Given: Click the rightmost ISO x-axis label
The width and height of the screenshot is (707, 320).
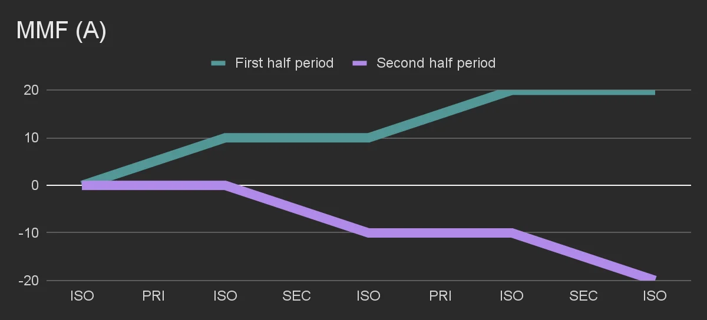Looking at the screenshot, I should 655,296.
